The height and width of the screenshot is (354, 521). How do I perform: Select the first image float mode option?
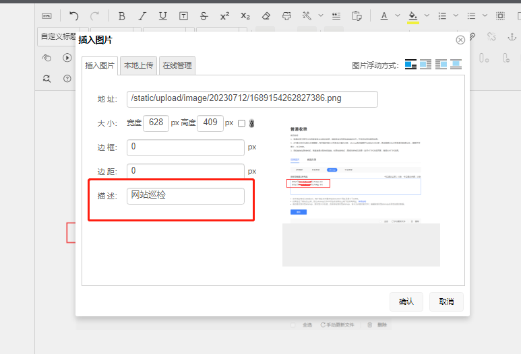(410, 65)
